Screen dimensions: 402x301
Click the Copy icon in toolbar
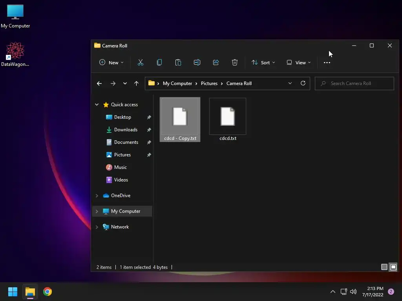click(x=159, y=62)
